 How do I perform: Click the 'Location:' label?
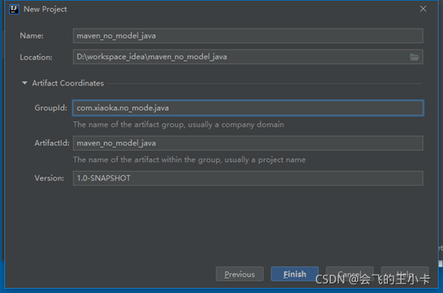(36, 57)
